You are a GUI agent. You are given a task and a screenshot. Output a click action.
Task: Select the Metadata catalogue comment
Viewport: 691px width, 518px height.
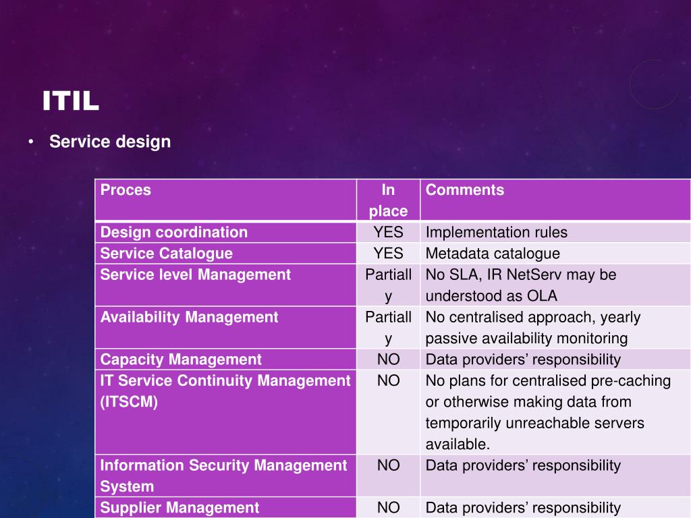pyautogui.click(x=555, y=254)
